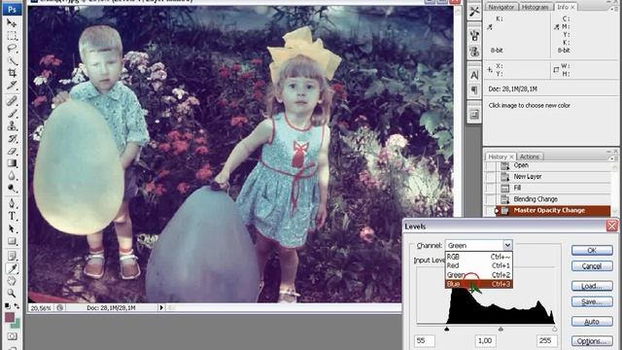Select the History Brush tool
Screen dimensions: 622x350
12,138
